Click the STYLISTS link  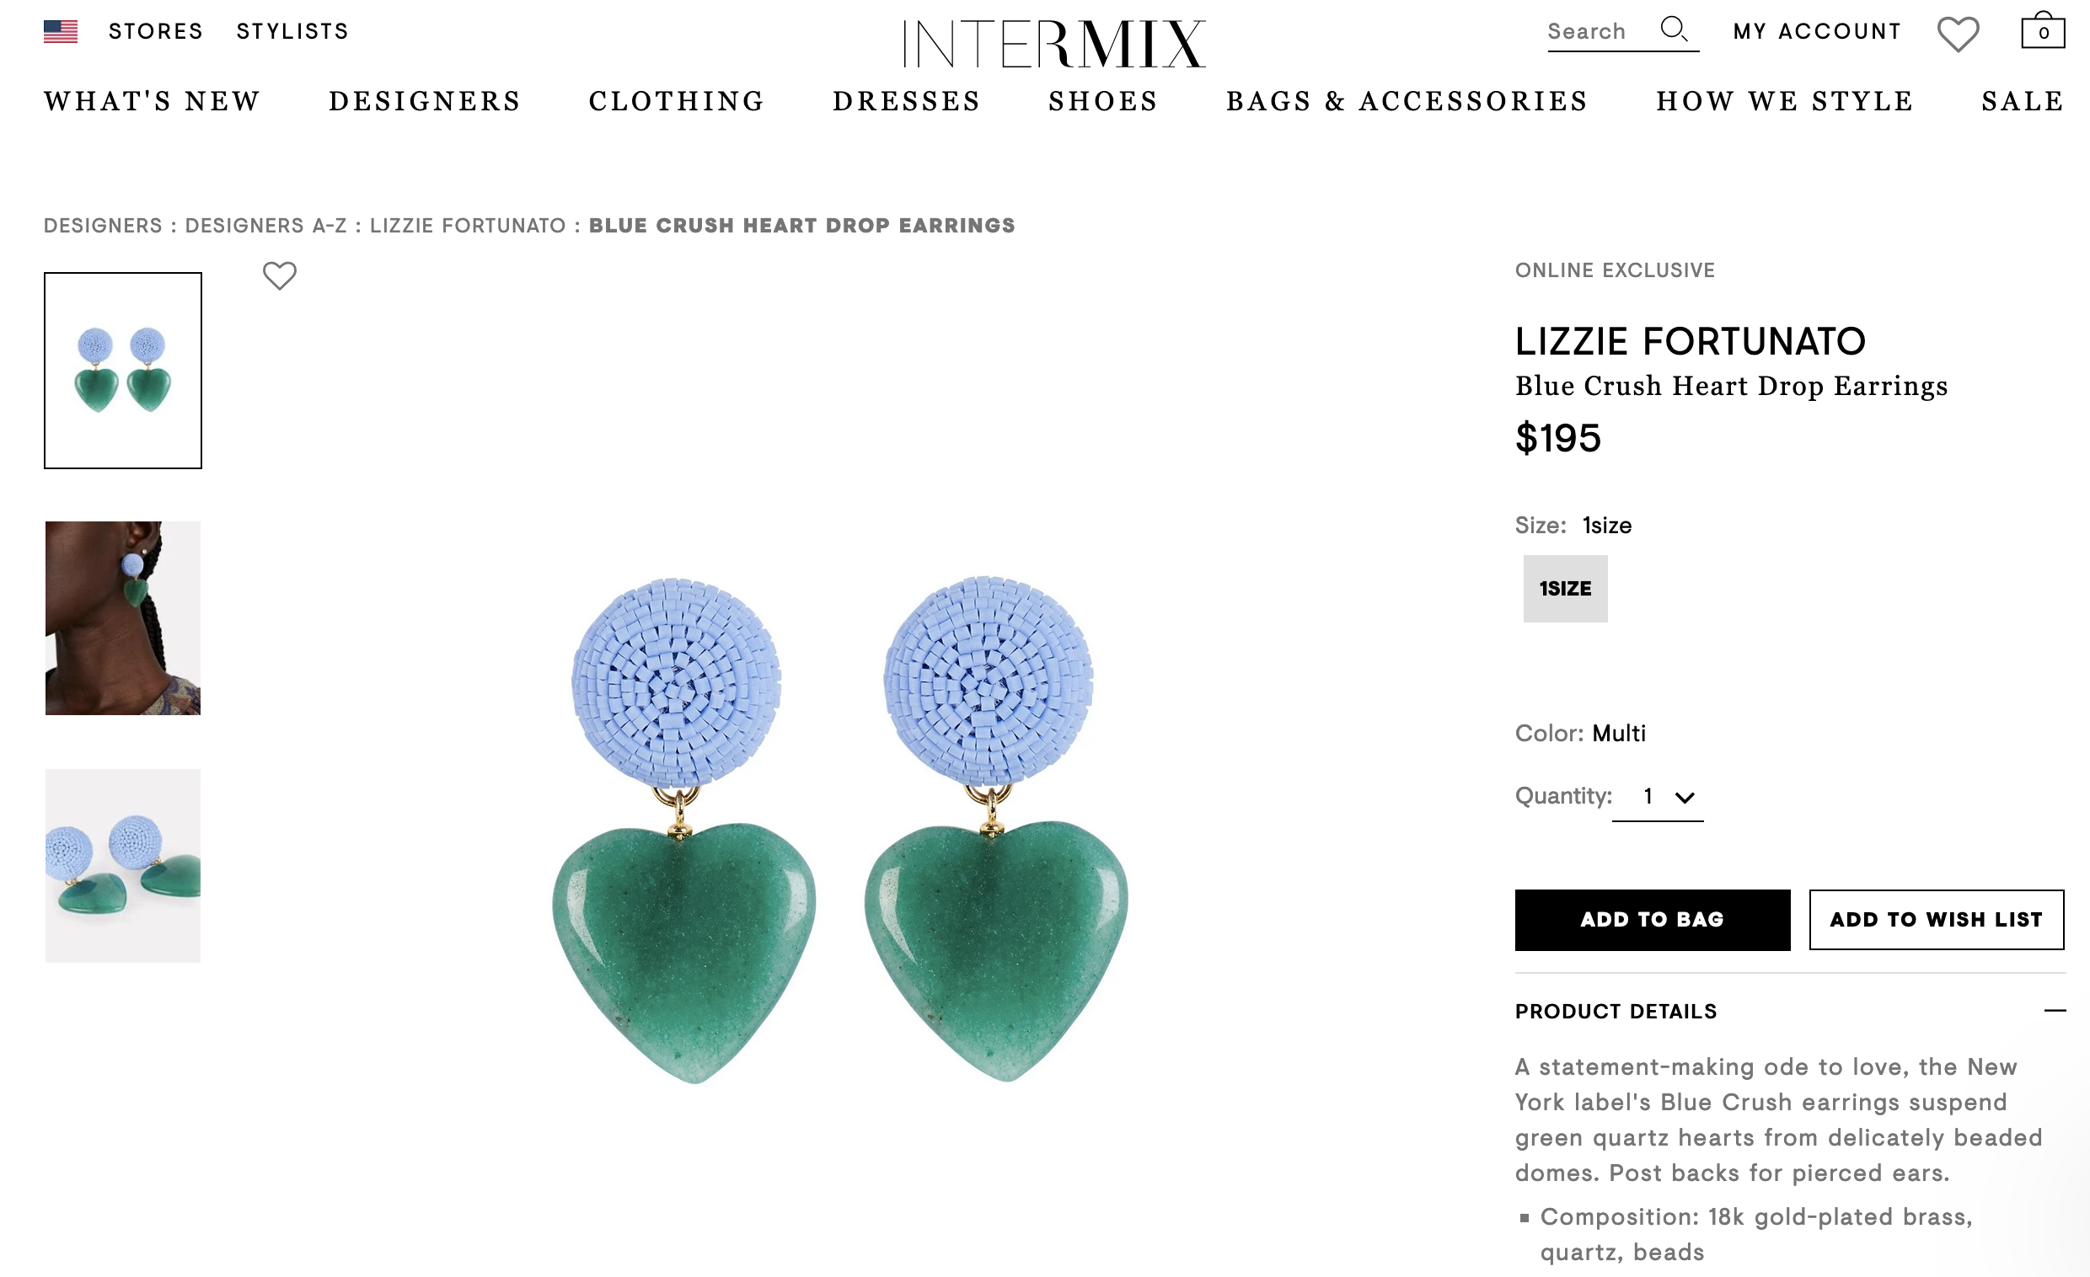(x=292, y=31)
